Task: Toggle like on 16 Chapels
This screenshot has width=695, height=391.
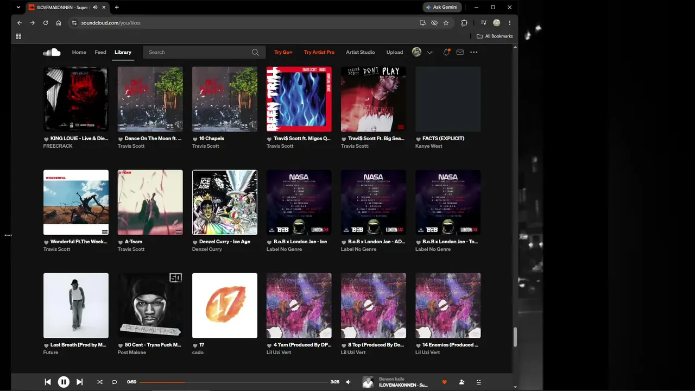Action: tap(195, 139)
